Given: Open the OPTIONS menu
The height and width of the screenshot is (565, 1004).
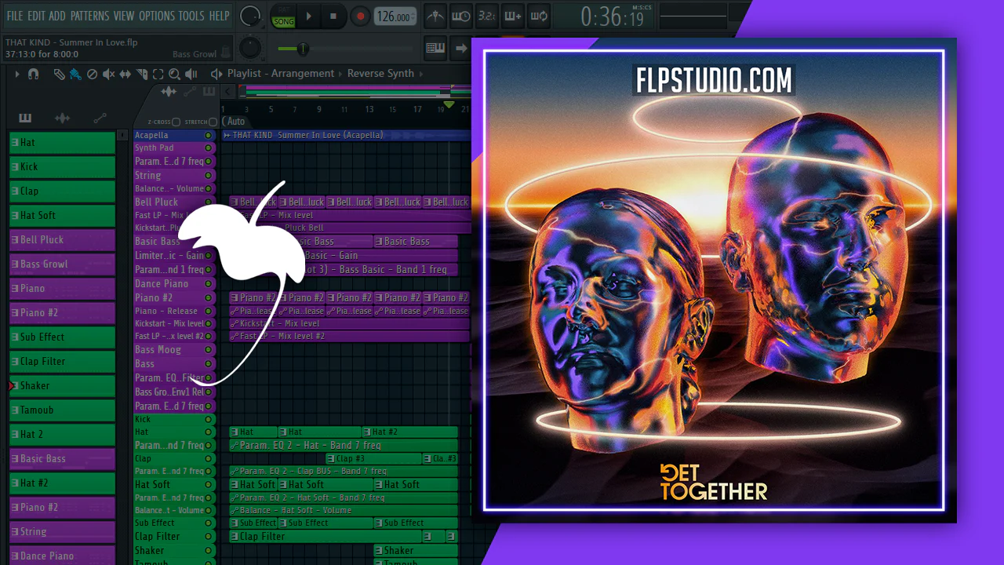Looking at the screenshot, I should (157, 16).
